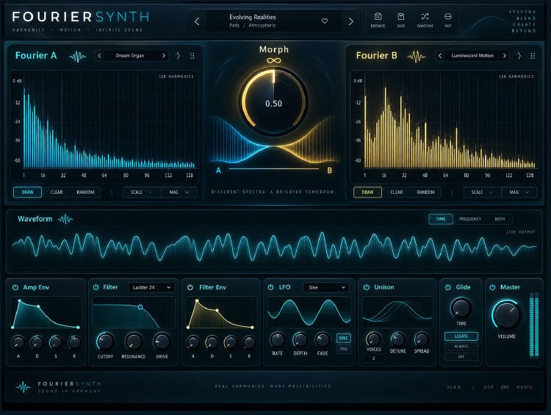
Task: Randomize the Fourier A spectrum
Action: click(85, 192)
